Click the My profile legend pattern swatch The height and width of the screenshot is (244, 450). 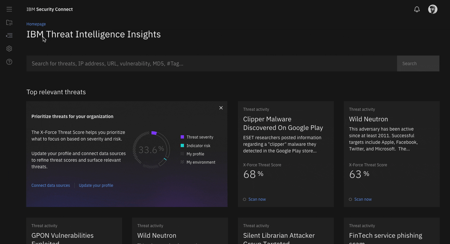182,154
